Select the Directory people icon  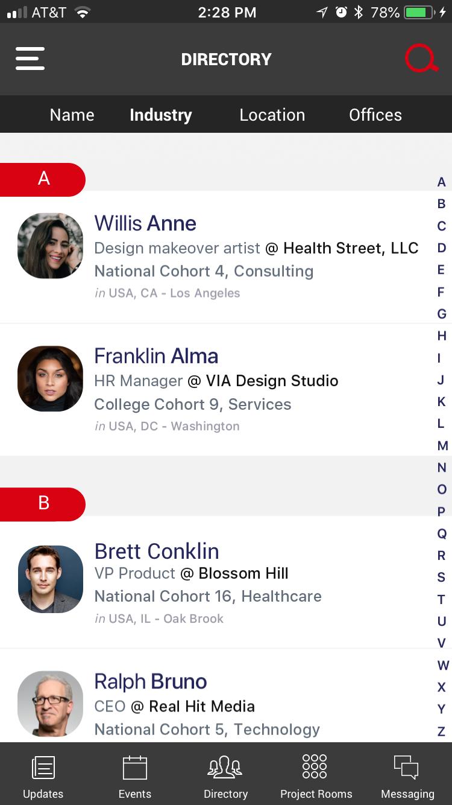click(x=225, y=767)
